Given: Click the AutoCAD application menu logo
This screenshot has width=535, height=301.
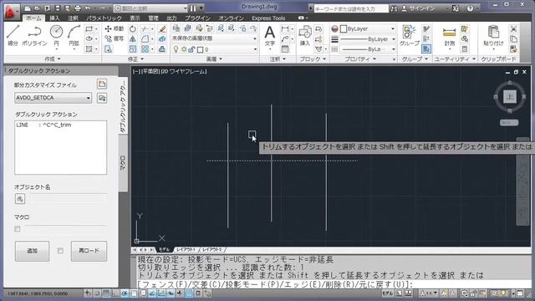Looking at the screenshot, I should click(x=11, y=11).
